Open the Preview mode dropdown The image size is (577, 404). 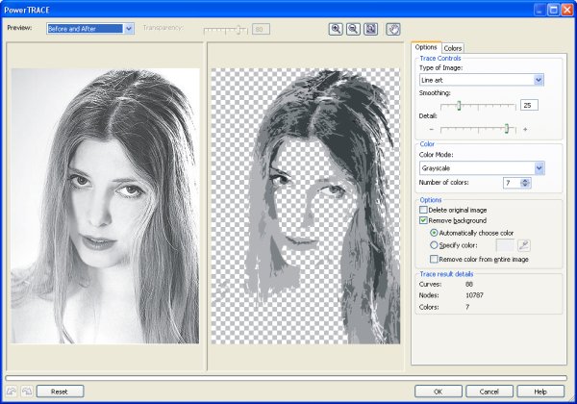[129, 29]
